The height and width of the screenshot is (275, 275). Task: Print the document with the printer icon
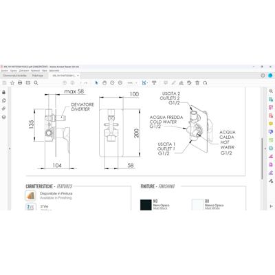point(20,82)
